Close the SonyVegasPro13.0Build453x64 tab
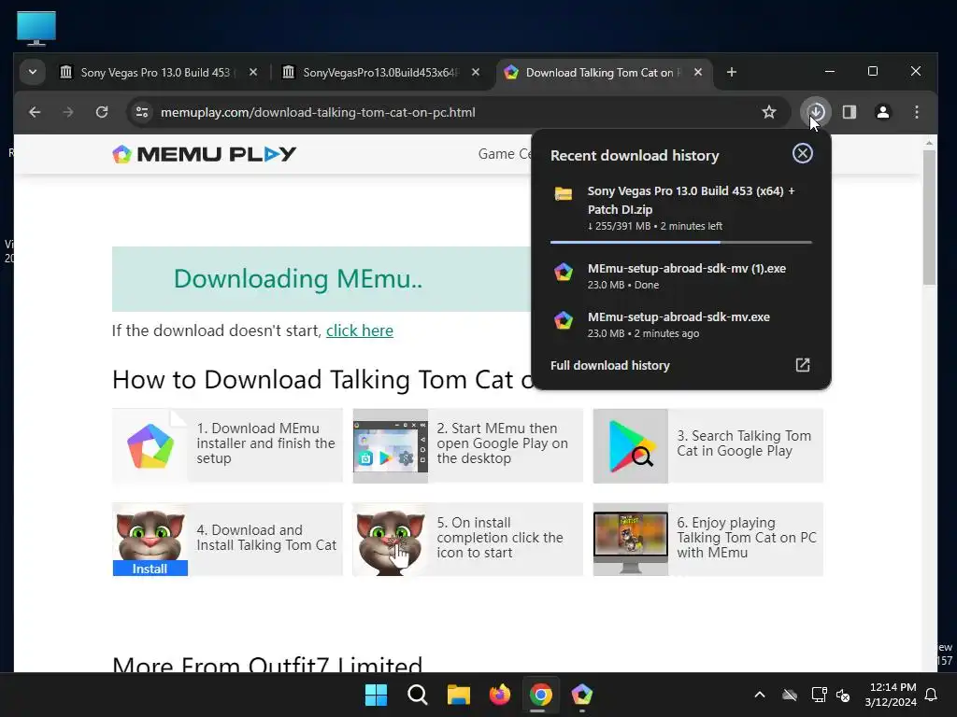This screenshot has width=957, height=717. 476,72
